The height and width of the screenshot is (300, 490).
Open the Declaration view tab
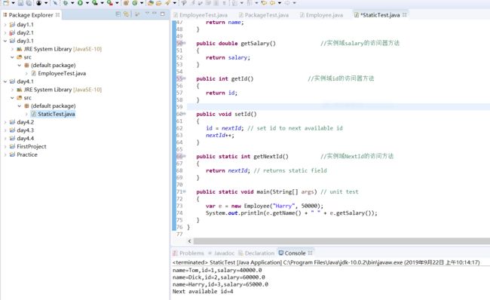point(256,253)
